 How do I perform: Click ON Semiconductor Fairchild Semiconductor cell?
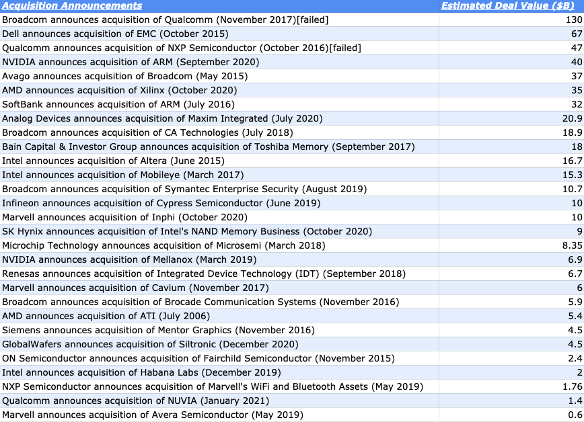(x=219, y=359)
